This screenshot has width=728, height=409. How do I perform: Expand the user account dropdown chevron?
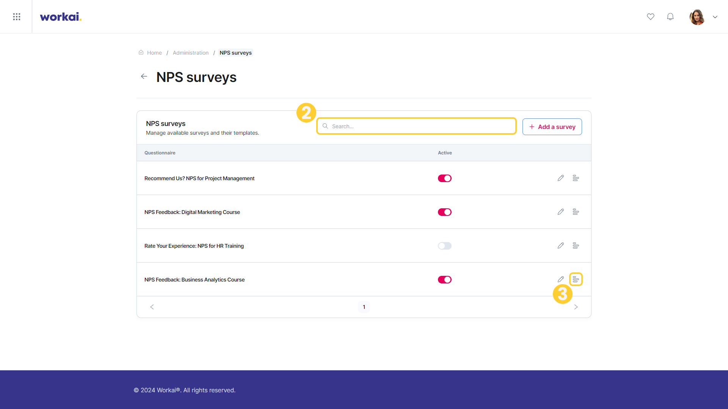(x=715, y=17)
